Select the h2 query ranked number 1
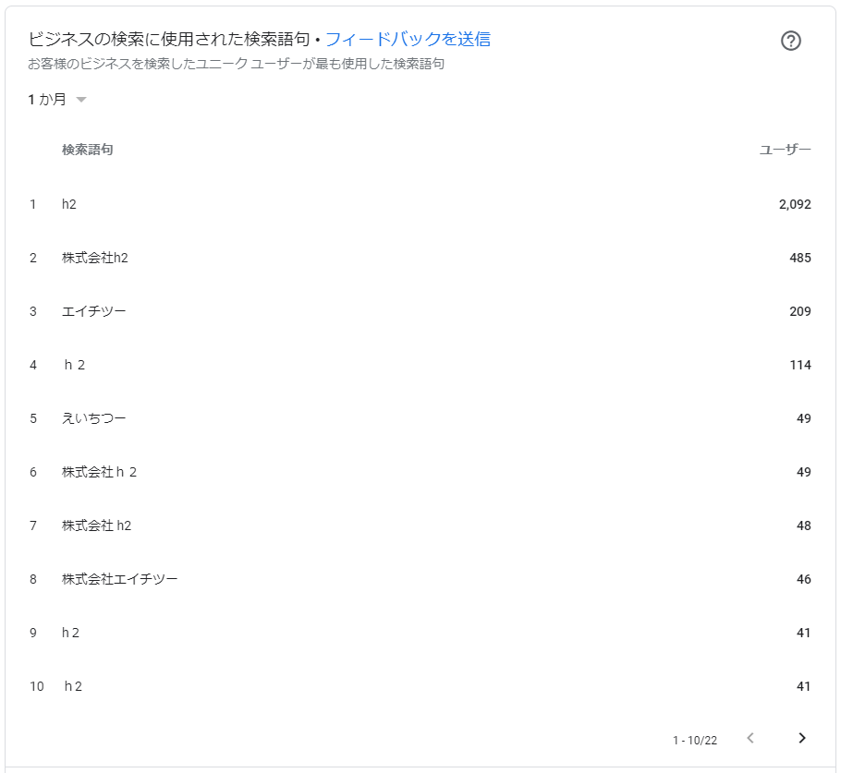 point(69,204)
